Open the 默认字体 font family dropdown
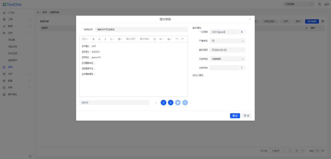The width and height of the screenshot is (331, 159). pyautogui.click(x=145, y=39)
